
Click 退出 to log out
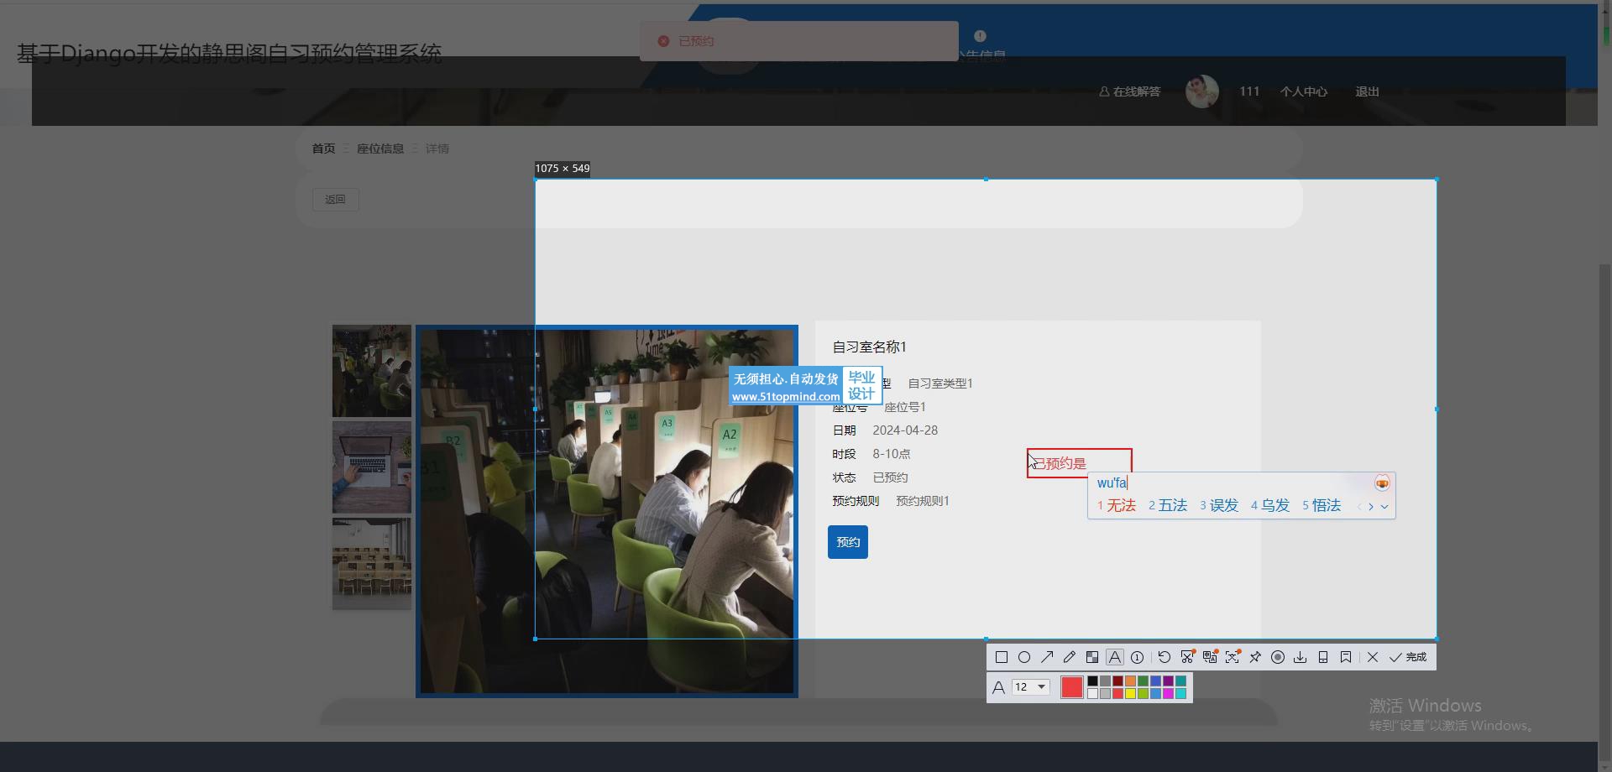1367,91
